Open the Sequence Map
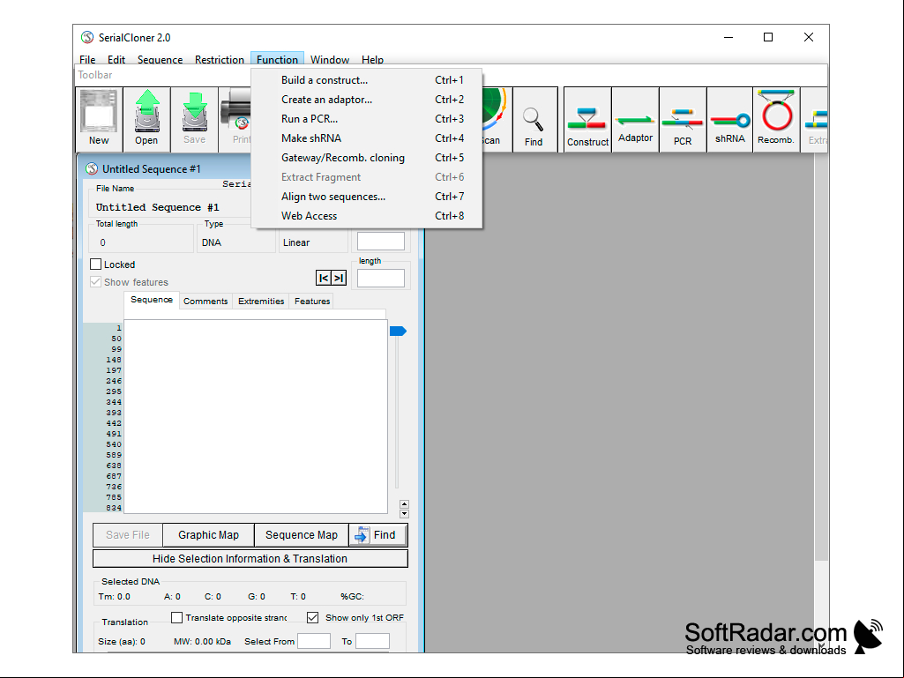The height and width of the screenshot is (678, 904). pos(302,535)
